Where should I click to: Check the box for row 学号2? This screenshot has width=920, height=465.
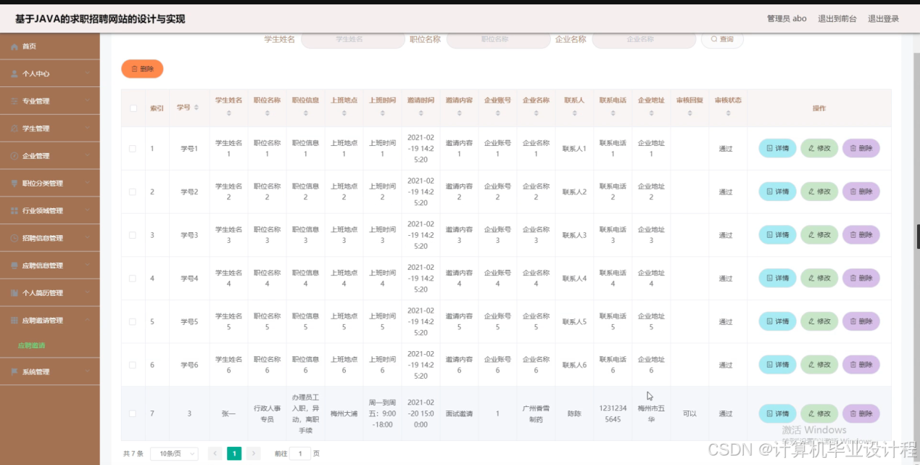click(133, 192)
